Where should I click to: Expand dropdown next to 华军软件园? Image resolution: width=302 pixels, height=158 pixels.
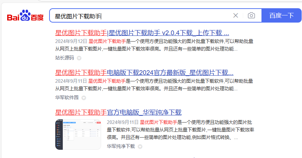pos(84,98)
